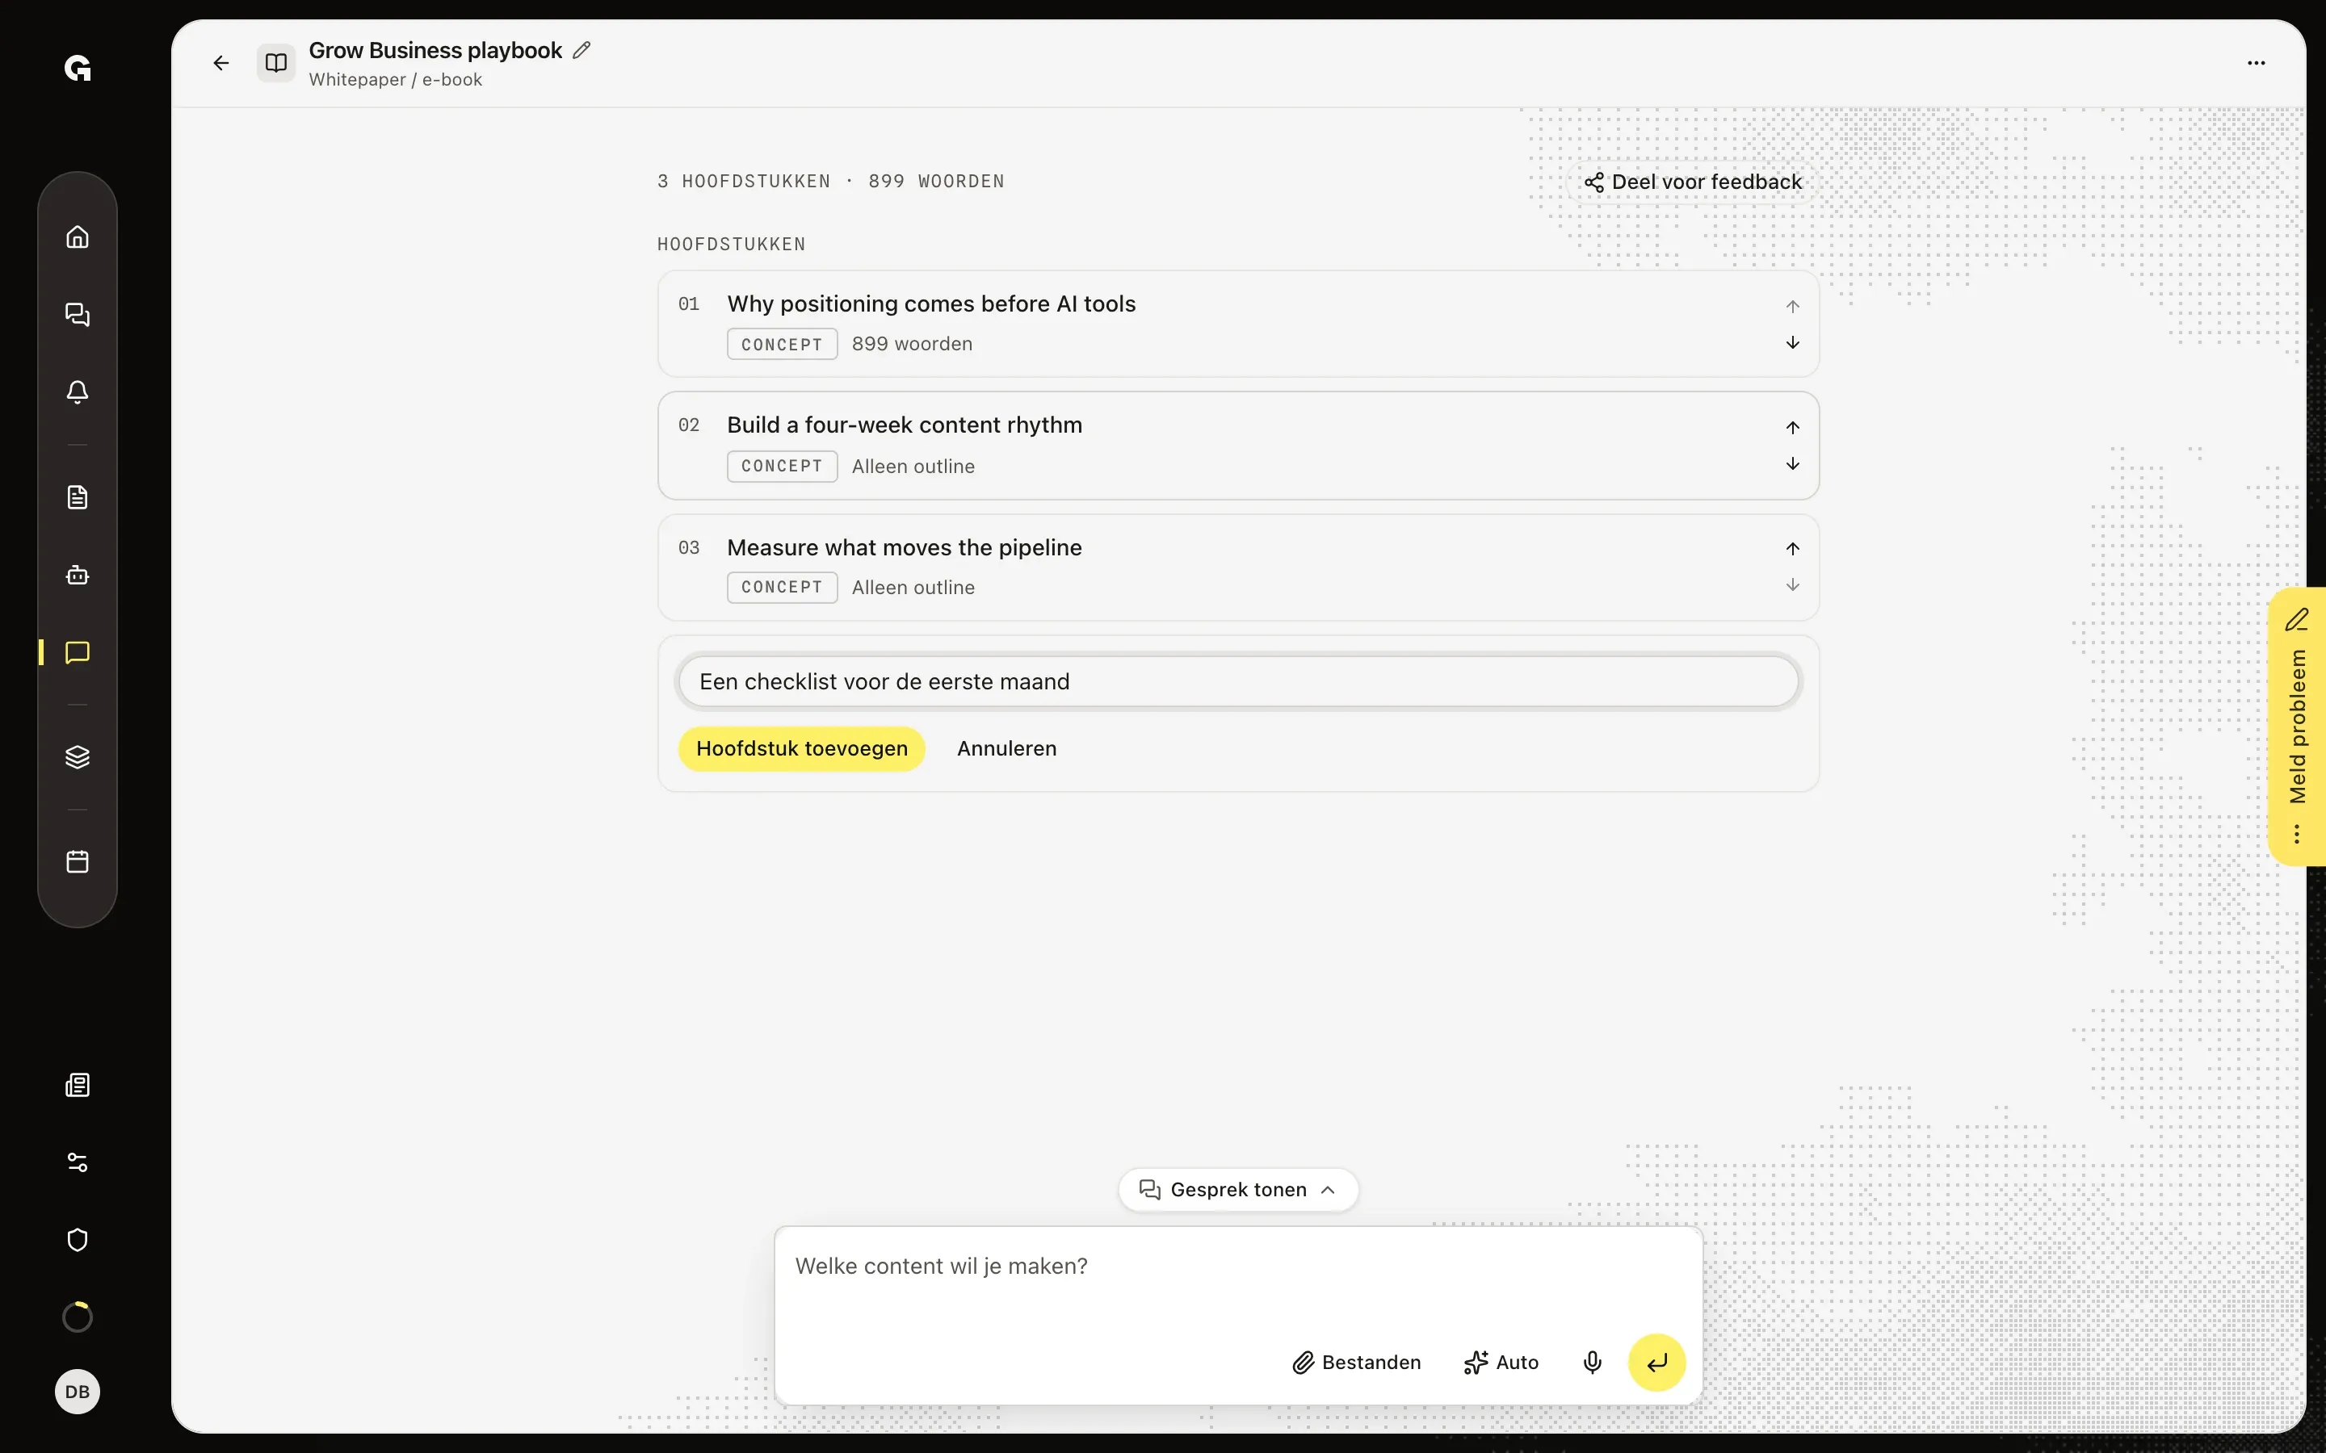2326x1453 pixels.
Task: Open the robot agents icon in sidebar
Action: tap(78, 575)
